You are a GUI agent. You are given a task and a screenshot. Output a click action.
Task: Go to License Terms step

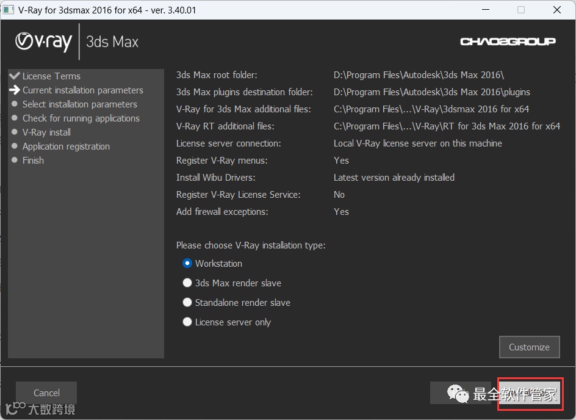tap(51, 76)
